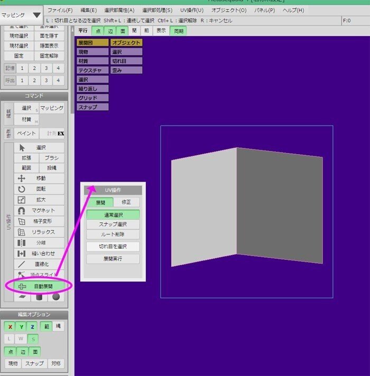370x376 pixels.
Task: Select スナップ選択 in UV操作 panel
Action: pyautogui.click(x=113, y=224)
